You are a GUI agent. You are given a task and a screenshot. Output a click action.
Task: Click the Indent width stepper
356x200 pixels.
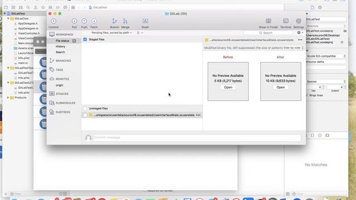(345, 87)
